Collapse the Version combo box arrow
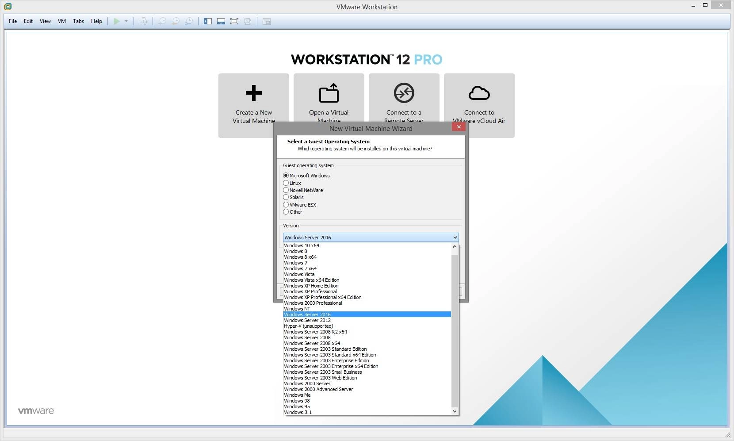Screen dimensions: 734x441 (x=455, y=238)
